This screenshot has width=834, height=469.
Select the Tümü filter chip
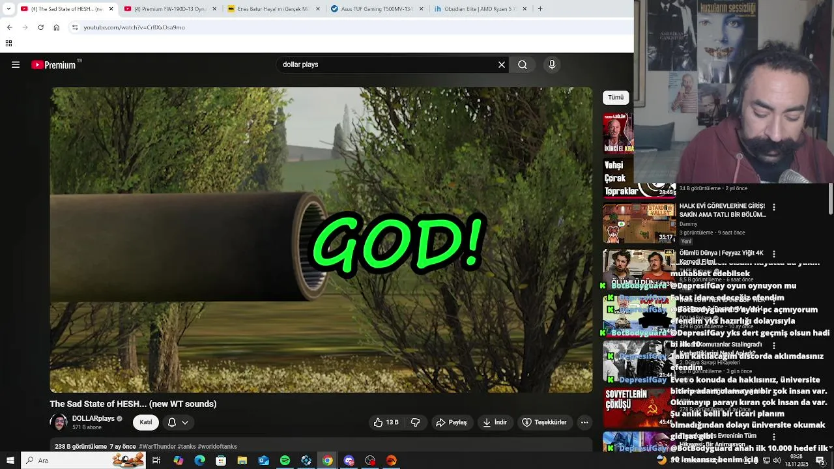click(616, 97)
